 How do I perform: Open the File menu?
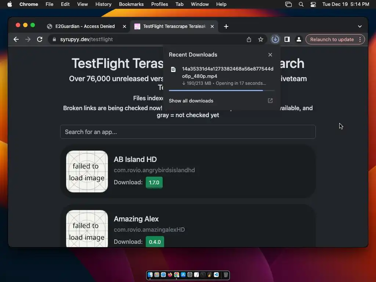(x=50, y=4)
